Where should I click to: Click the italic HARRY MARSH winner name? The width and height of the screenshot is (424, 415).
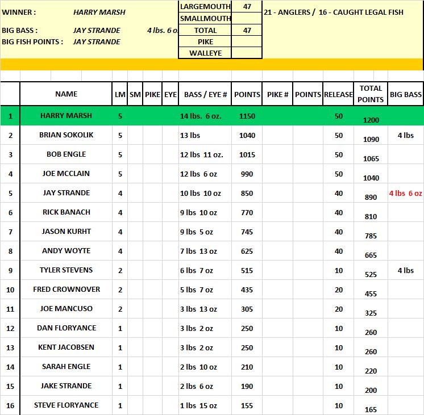pyautogui.click(x=99, y=12)
